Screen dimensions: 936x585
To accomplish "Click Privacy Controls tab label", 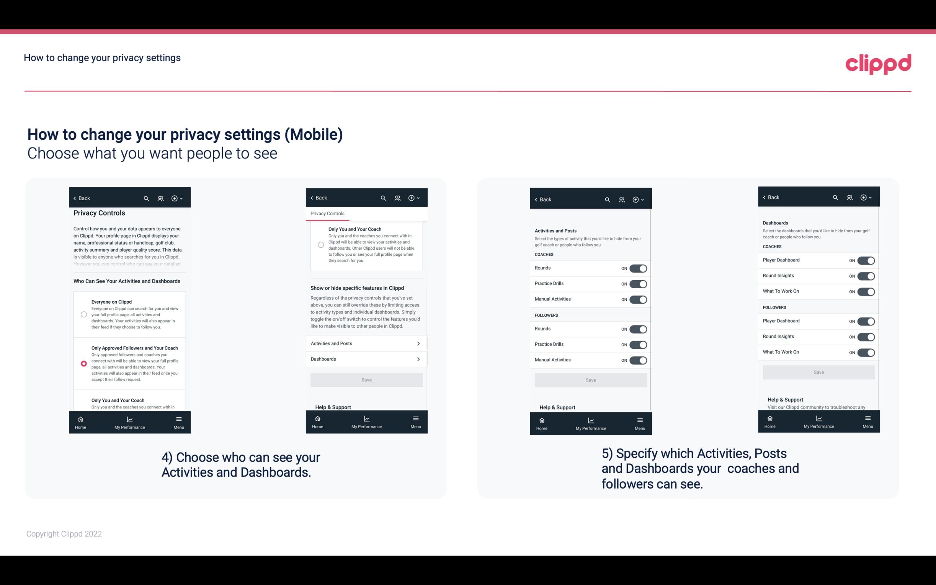I will [327, 214].
